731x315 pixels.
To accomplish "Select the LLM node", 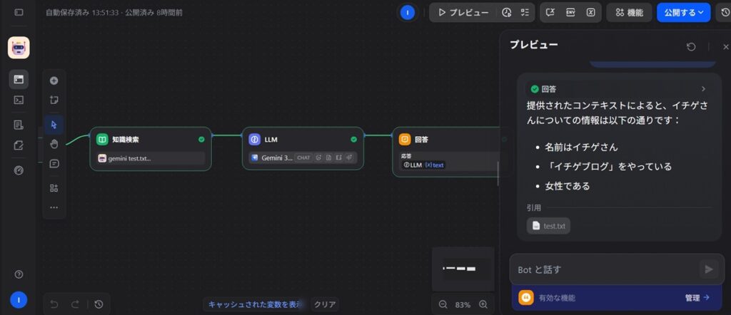I will point(303,148).
